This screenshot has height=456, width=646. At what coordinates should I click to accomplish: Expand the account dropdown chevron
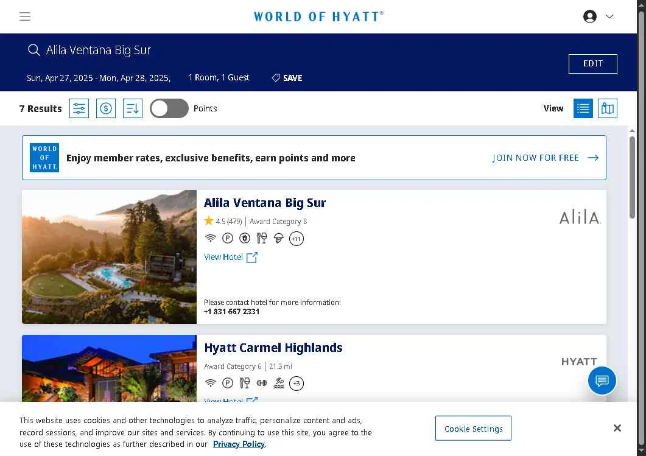[x=609, y=16]
